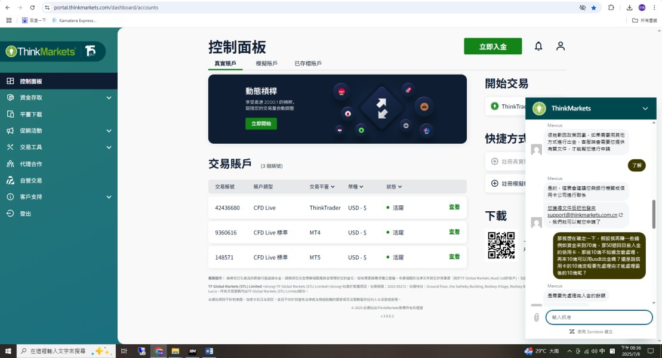Open notifications bell icon
The width and height of the screenshot is (662, 358).
(538, 46)
